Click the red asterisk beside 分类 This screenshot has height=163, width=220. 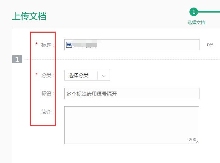point(36,75)
